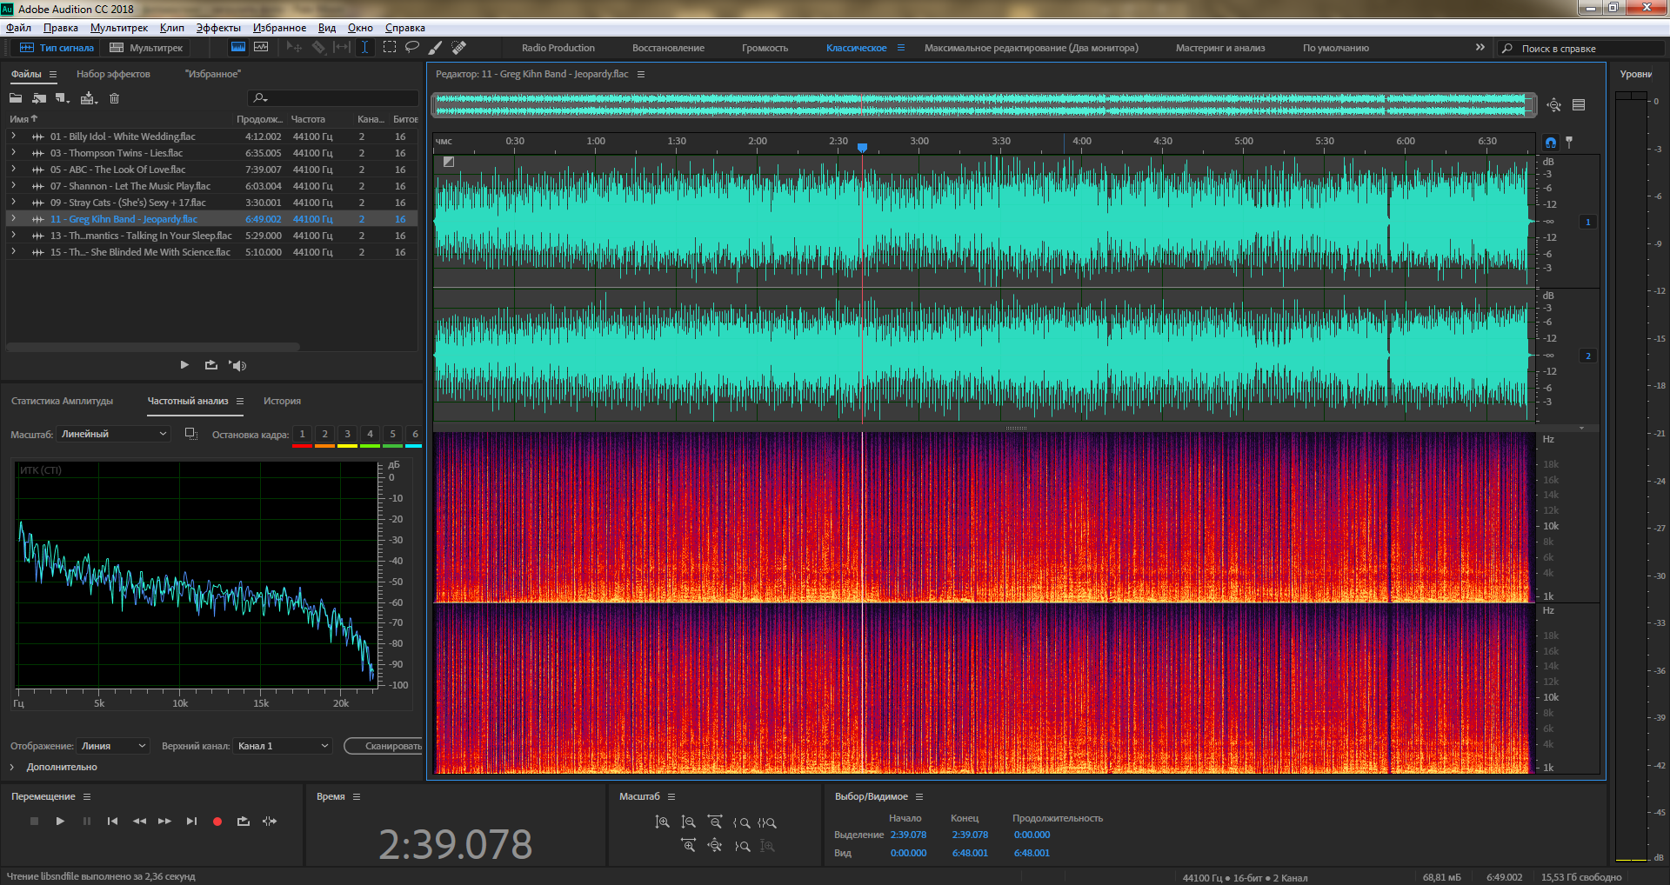Image resolution: width=1670 pixels, height=885 pixels.
Task: Open the Масштаб Линейный dropdown
Action: tap(114, 434)
